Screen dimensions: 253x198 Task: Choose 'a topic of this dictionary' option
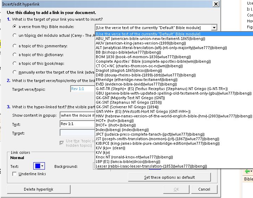(14, 55)
